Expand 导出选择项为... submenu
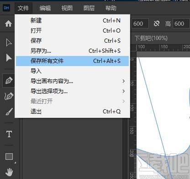The image size is (190, 179). (x=72, y=91)
